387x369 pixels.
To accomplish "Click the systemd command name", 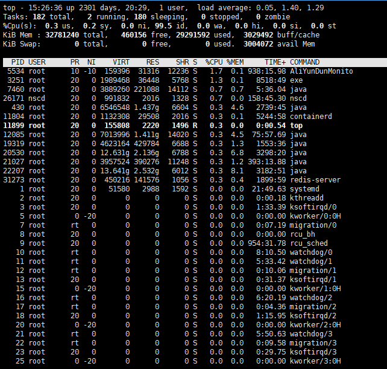I will (304, 189).
